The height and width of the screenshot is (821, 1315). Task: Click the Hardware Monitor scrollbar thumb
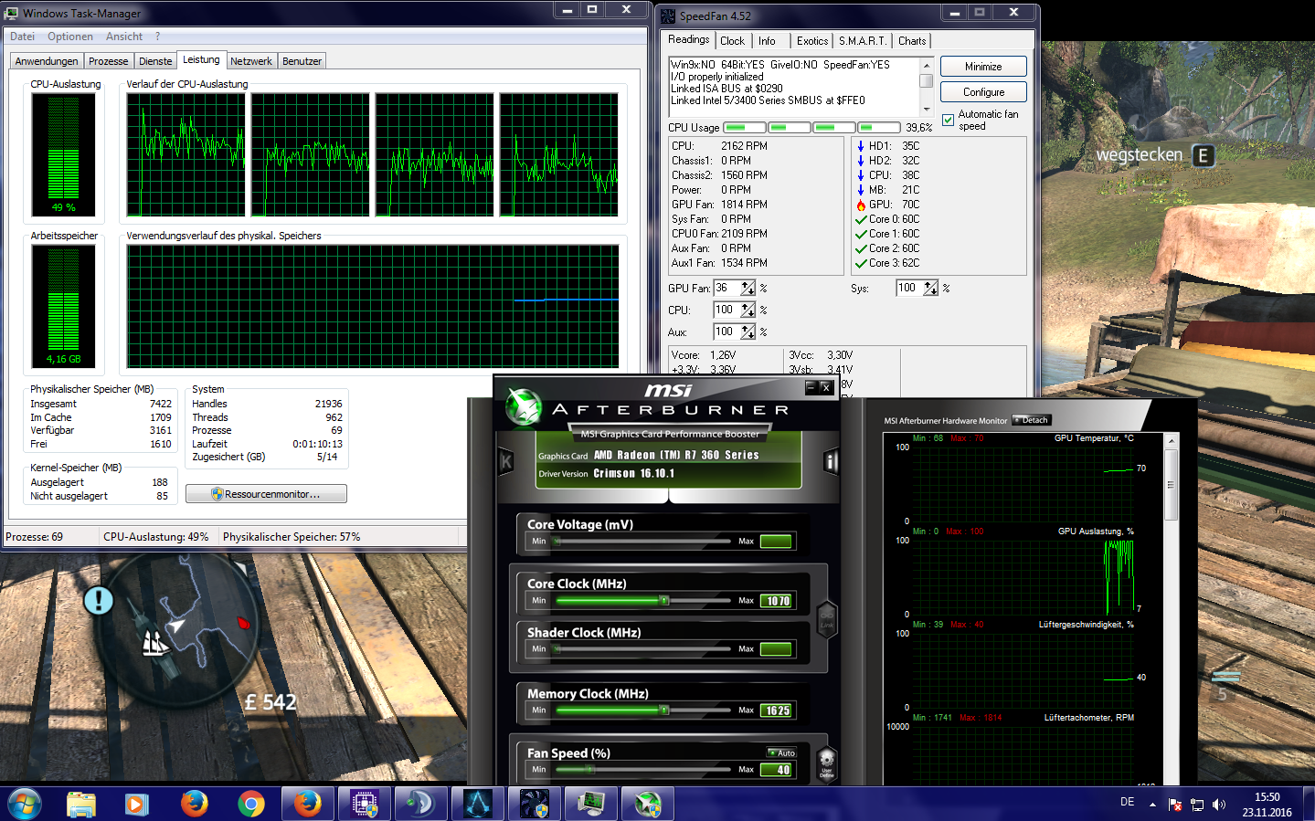click(1172, 485)
